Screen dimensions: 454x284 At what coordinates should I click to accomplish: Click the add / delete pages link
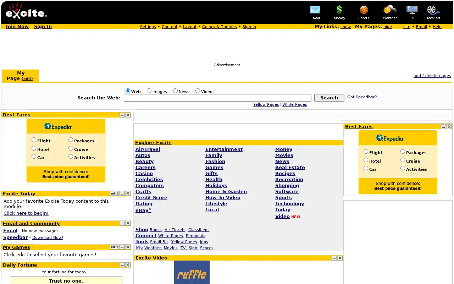pos(432,76)
